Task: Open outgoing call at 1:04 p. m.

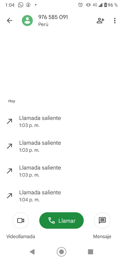Action: [61, 196]
